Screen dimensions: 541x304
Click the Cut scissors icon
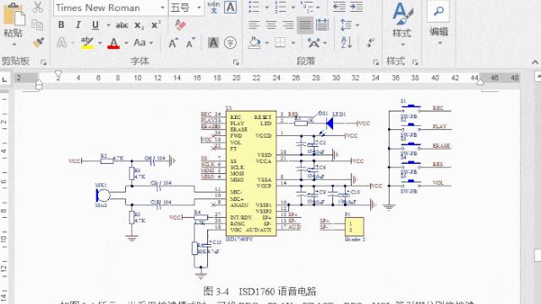(37, 7)
